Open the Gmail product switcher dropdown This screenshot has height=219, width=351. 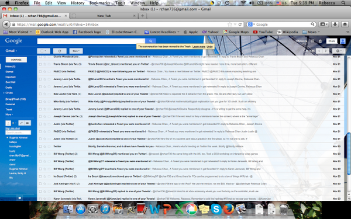(11, 51)
